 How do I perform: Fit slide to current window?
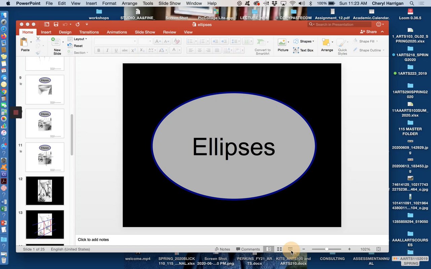pyautogui.click(x=378, y=249)
